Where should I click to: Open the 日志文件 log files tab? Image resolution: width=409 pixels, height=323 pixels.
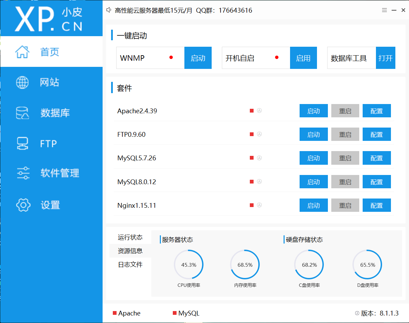pos(131,264)
